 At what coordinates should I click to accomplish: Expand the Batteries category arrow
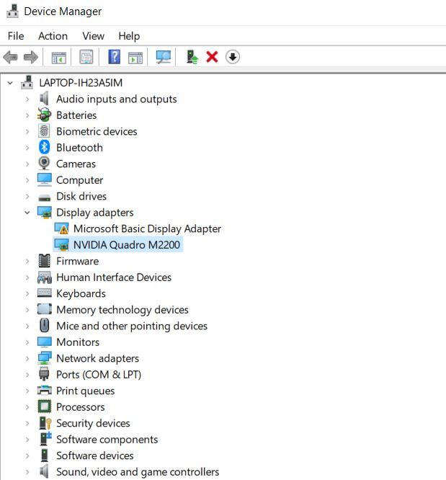pyautogui.click(x=27, y=115)
